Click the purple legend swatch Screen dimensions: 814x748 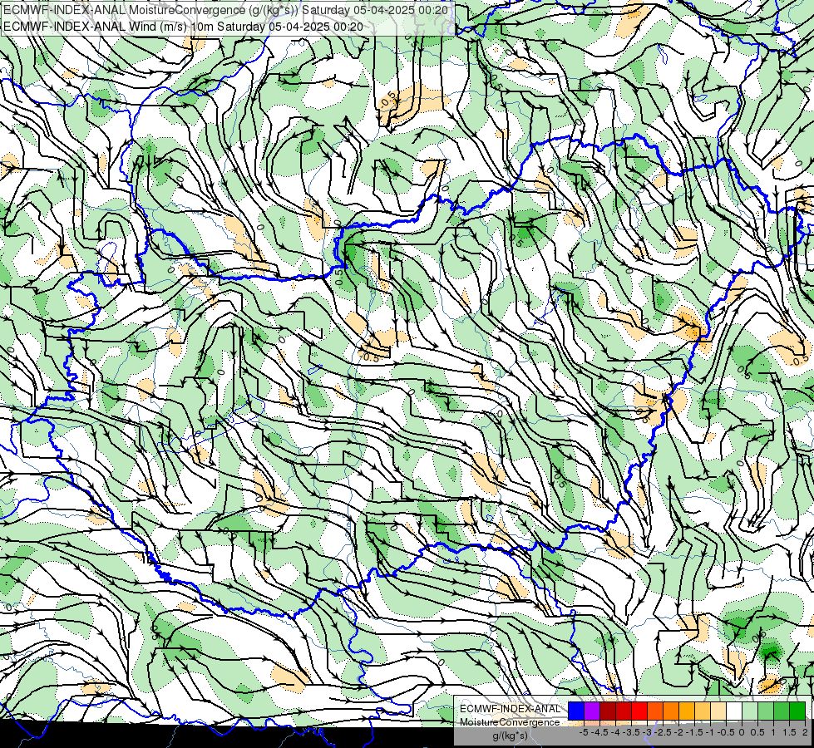coord(592,711)
